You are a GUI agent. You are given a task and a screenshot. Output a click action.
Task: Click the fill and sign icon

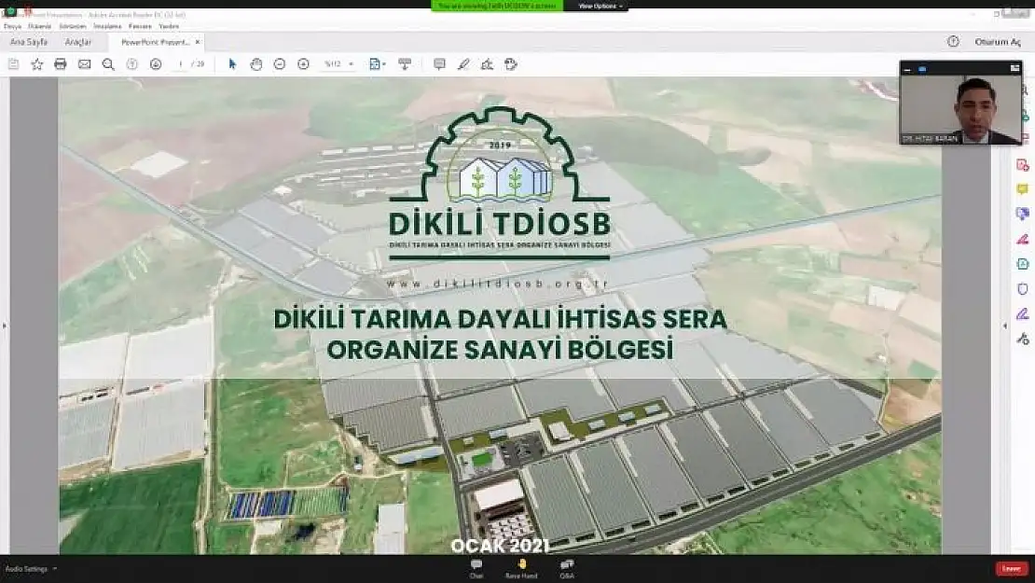coord(487,64)
